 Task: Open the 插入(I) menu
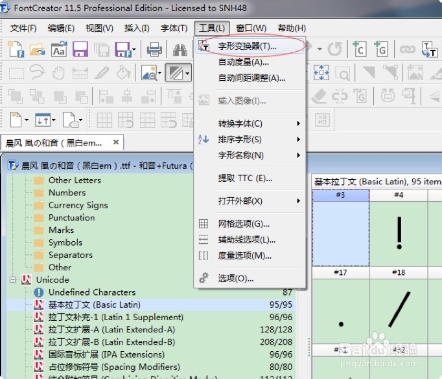[x=137, y=28]
